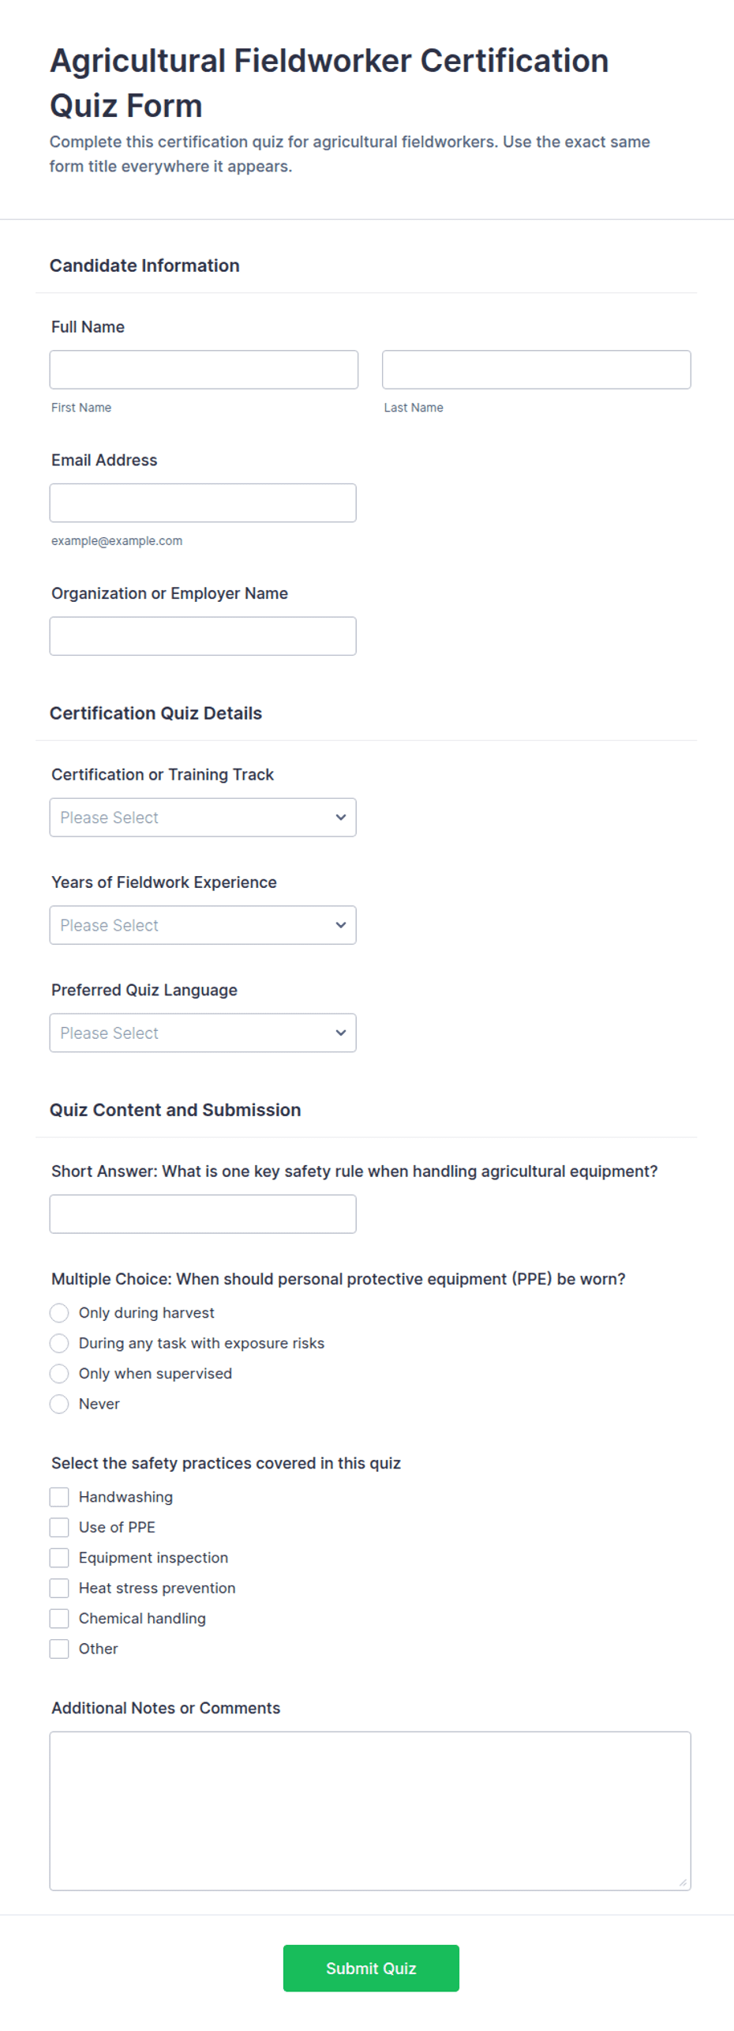Screen dimensions: 734x2031
Task: Click the First Name input field
Action: pyautogui.click(x=204, y=370)
